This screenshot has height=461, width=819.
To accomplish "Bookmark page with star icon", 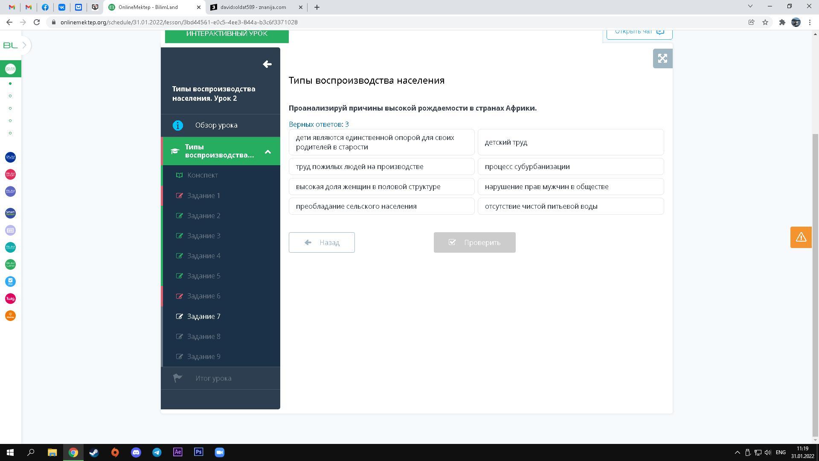I will 765,22.
